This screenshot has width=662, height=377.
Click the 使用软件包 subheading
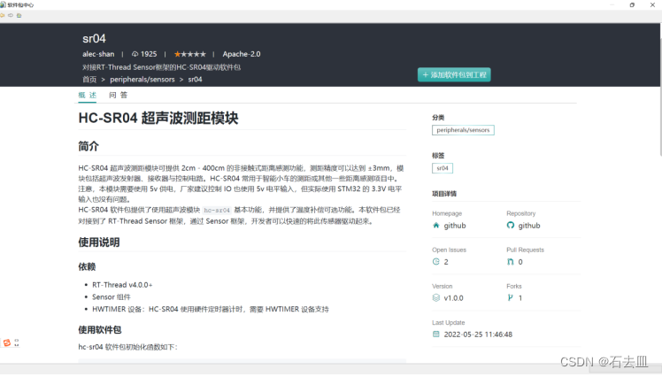pyautogui.click(x=100, y=330)
